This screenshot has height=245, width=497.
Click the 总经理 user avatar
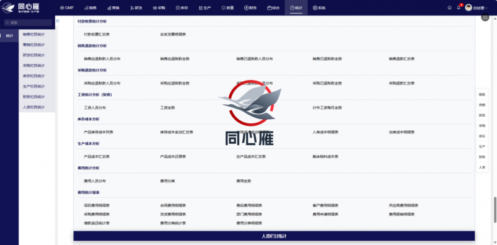(468, 7)
